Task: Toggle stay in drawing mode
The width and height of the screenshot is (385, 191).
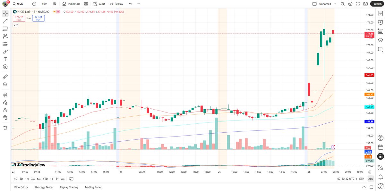Action: 5,103
